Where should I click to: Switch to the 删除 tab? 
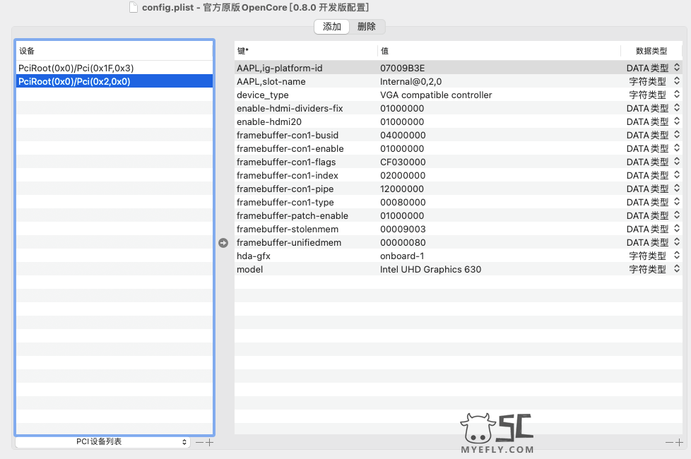(367, 27)
